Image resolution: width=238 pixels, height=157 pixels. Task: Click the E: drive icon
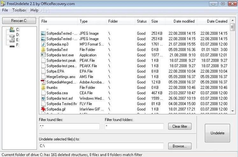pos(12,40)
